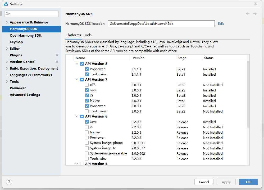Click the Status column header
The width and height of the screenshot is (264, 190).
tap(224, 58)
